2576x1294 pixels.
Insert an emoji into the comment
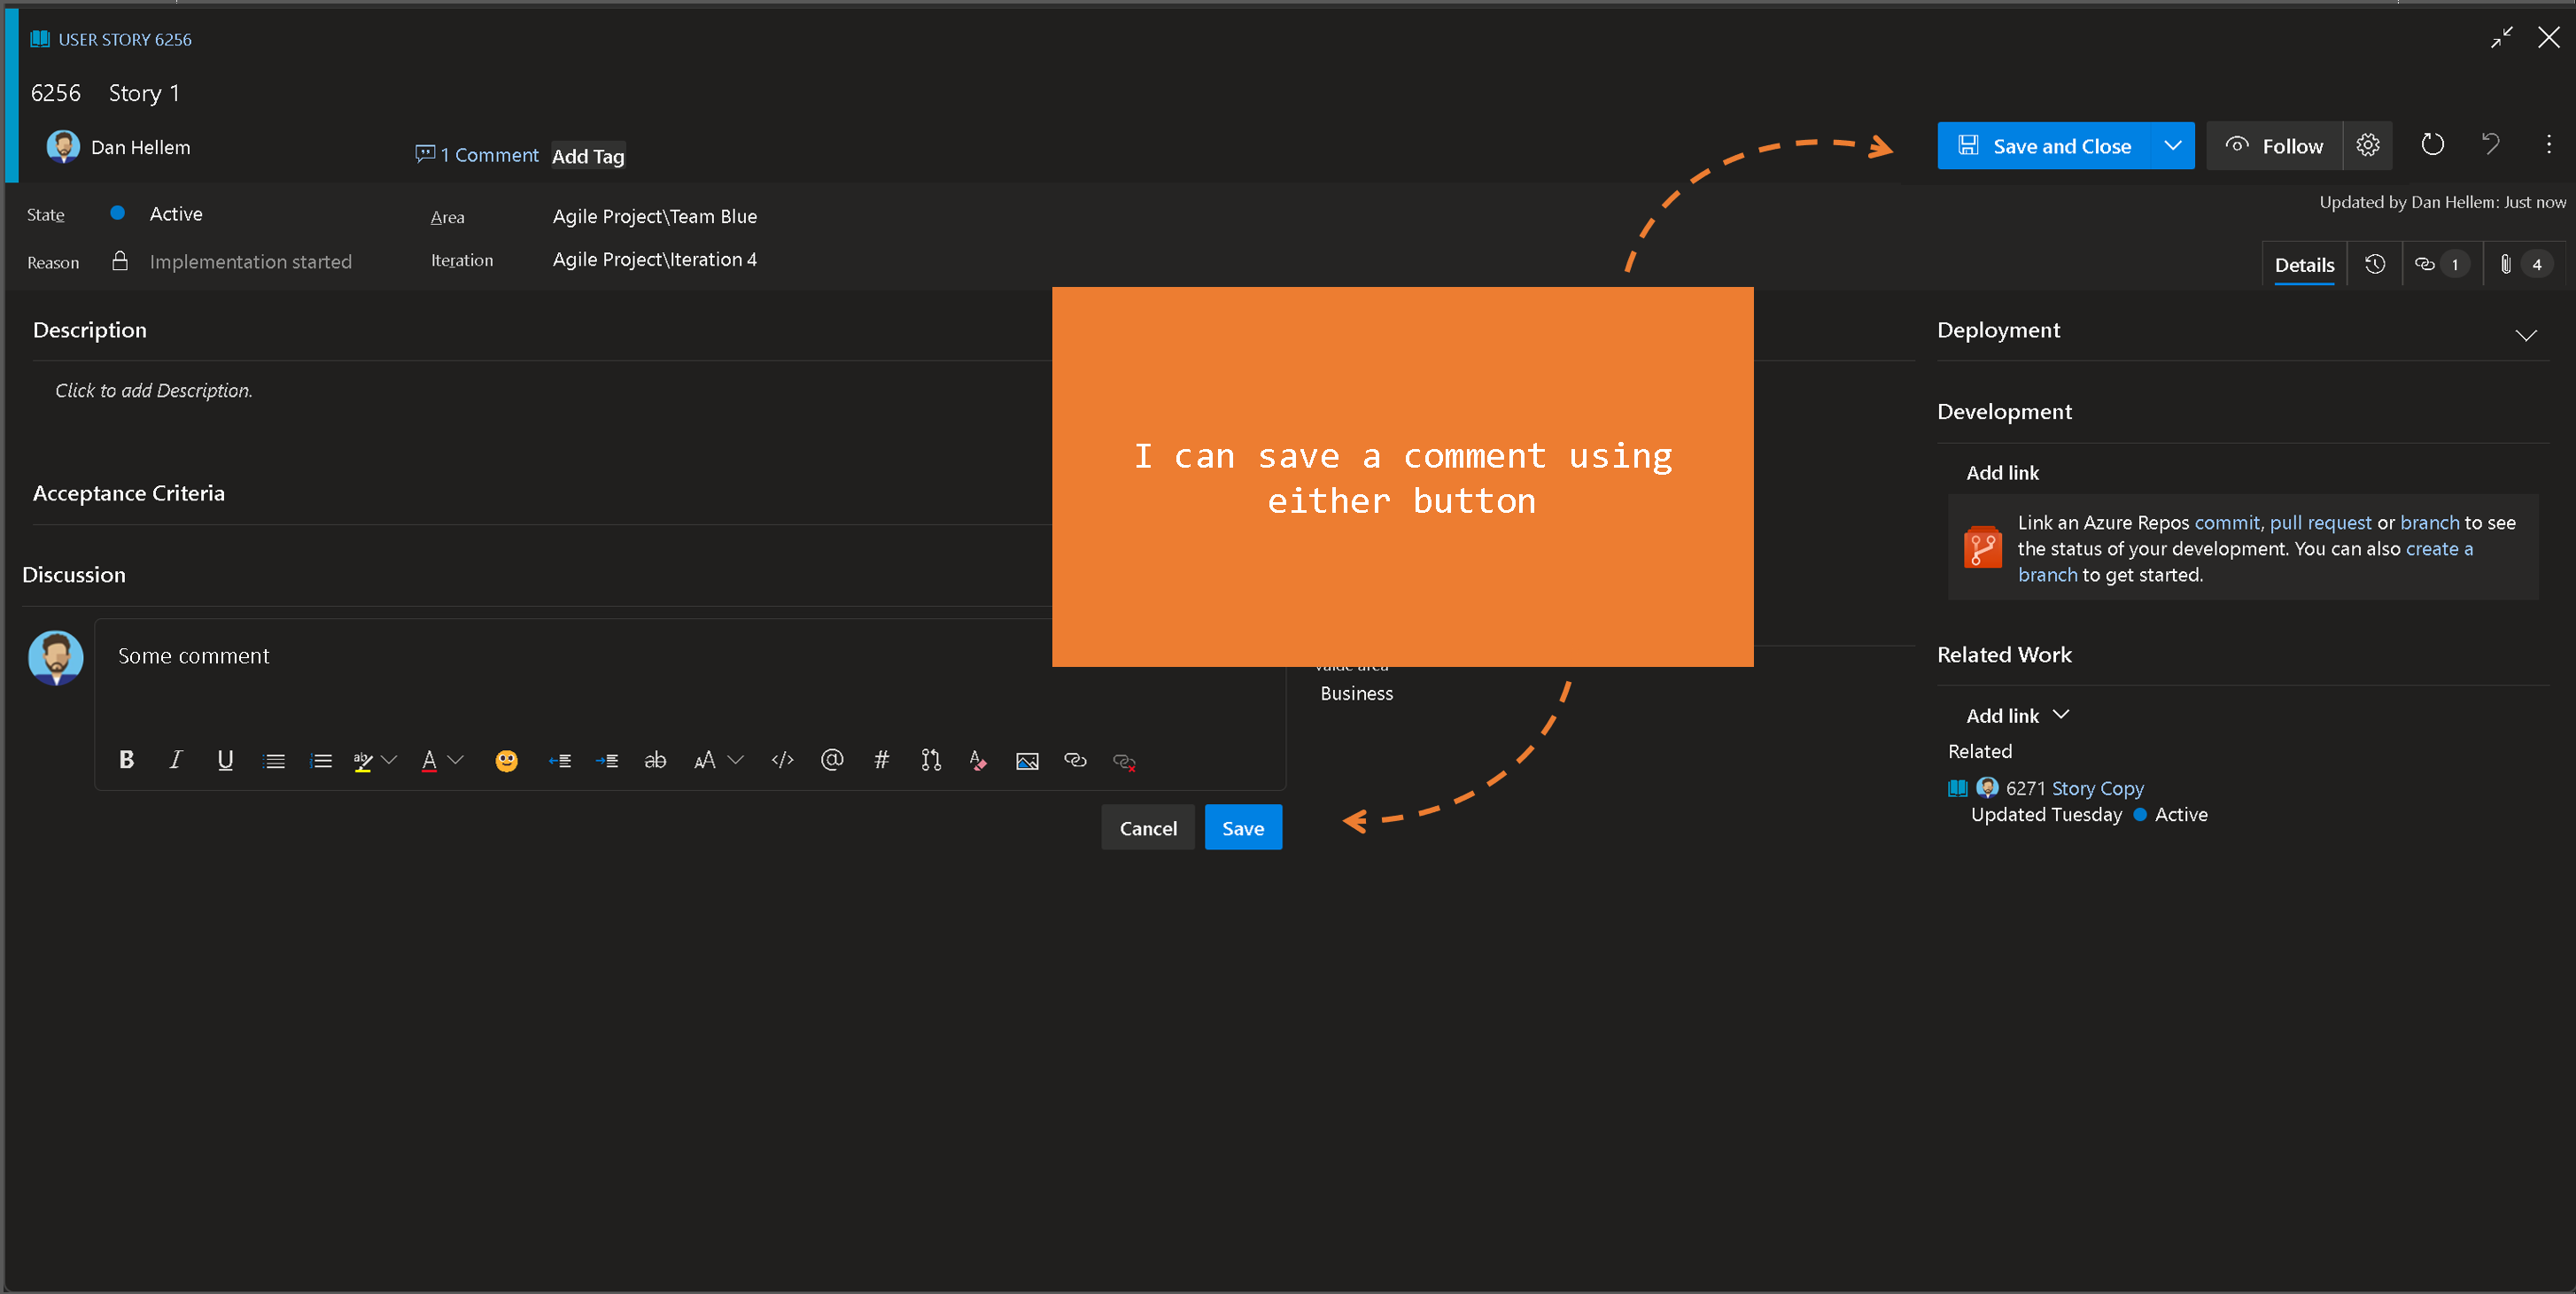pos(507,761)
